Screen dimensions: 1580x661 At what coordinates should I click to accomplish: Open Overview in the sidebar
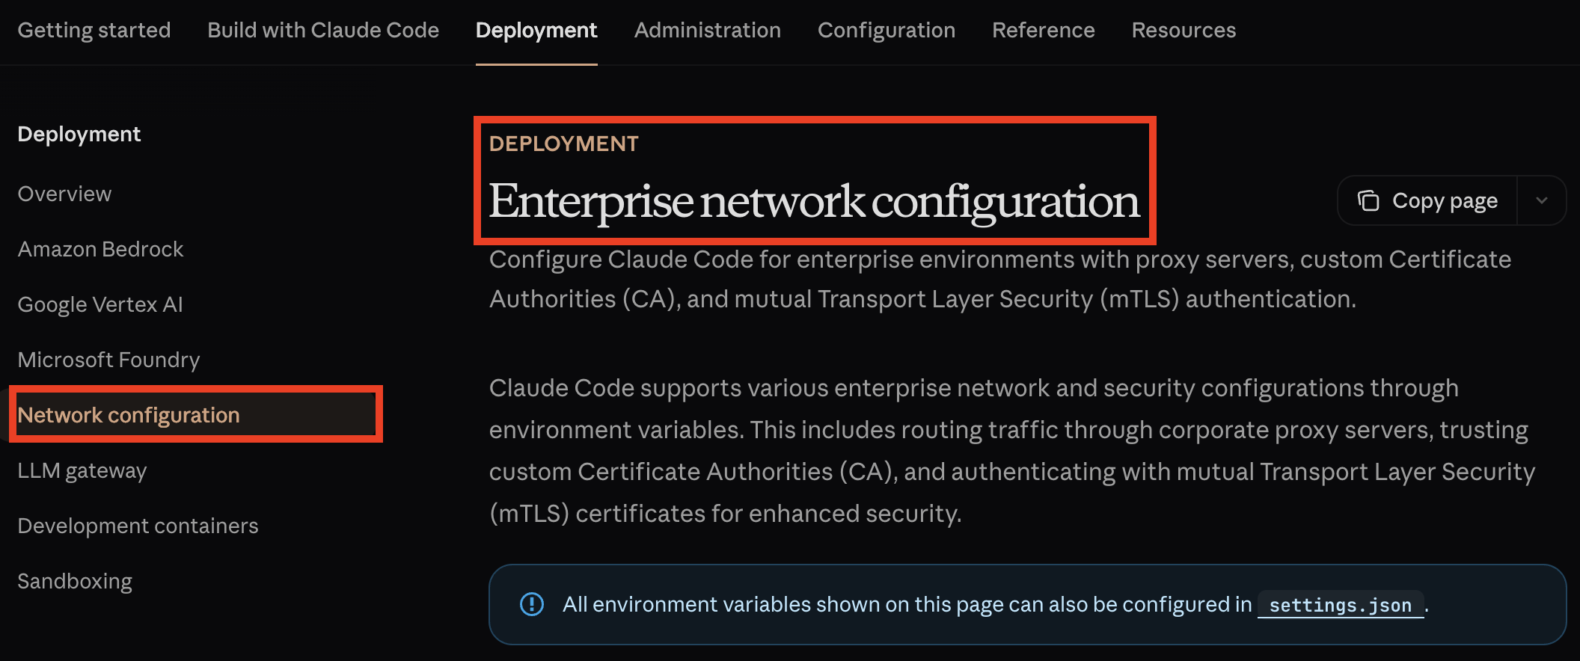[x=64, y=194]
